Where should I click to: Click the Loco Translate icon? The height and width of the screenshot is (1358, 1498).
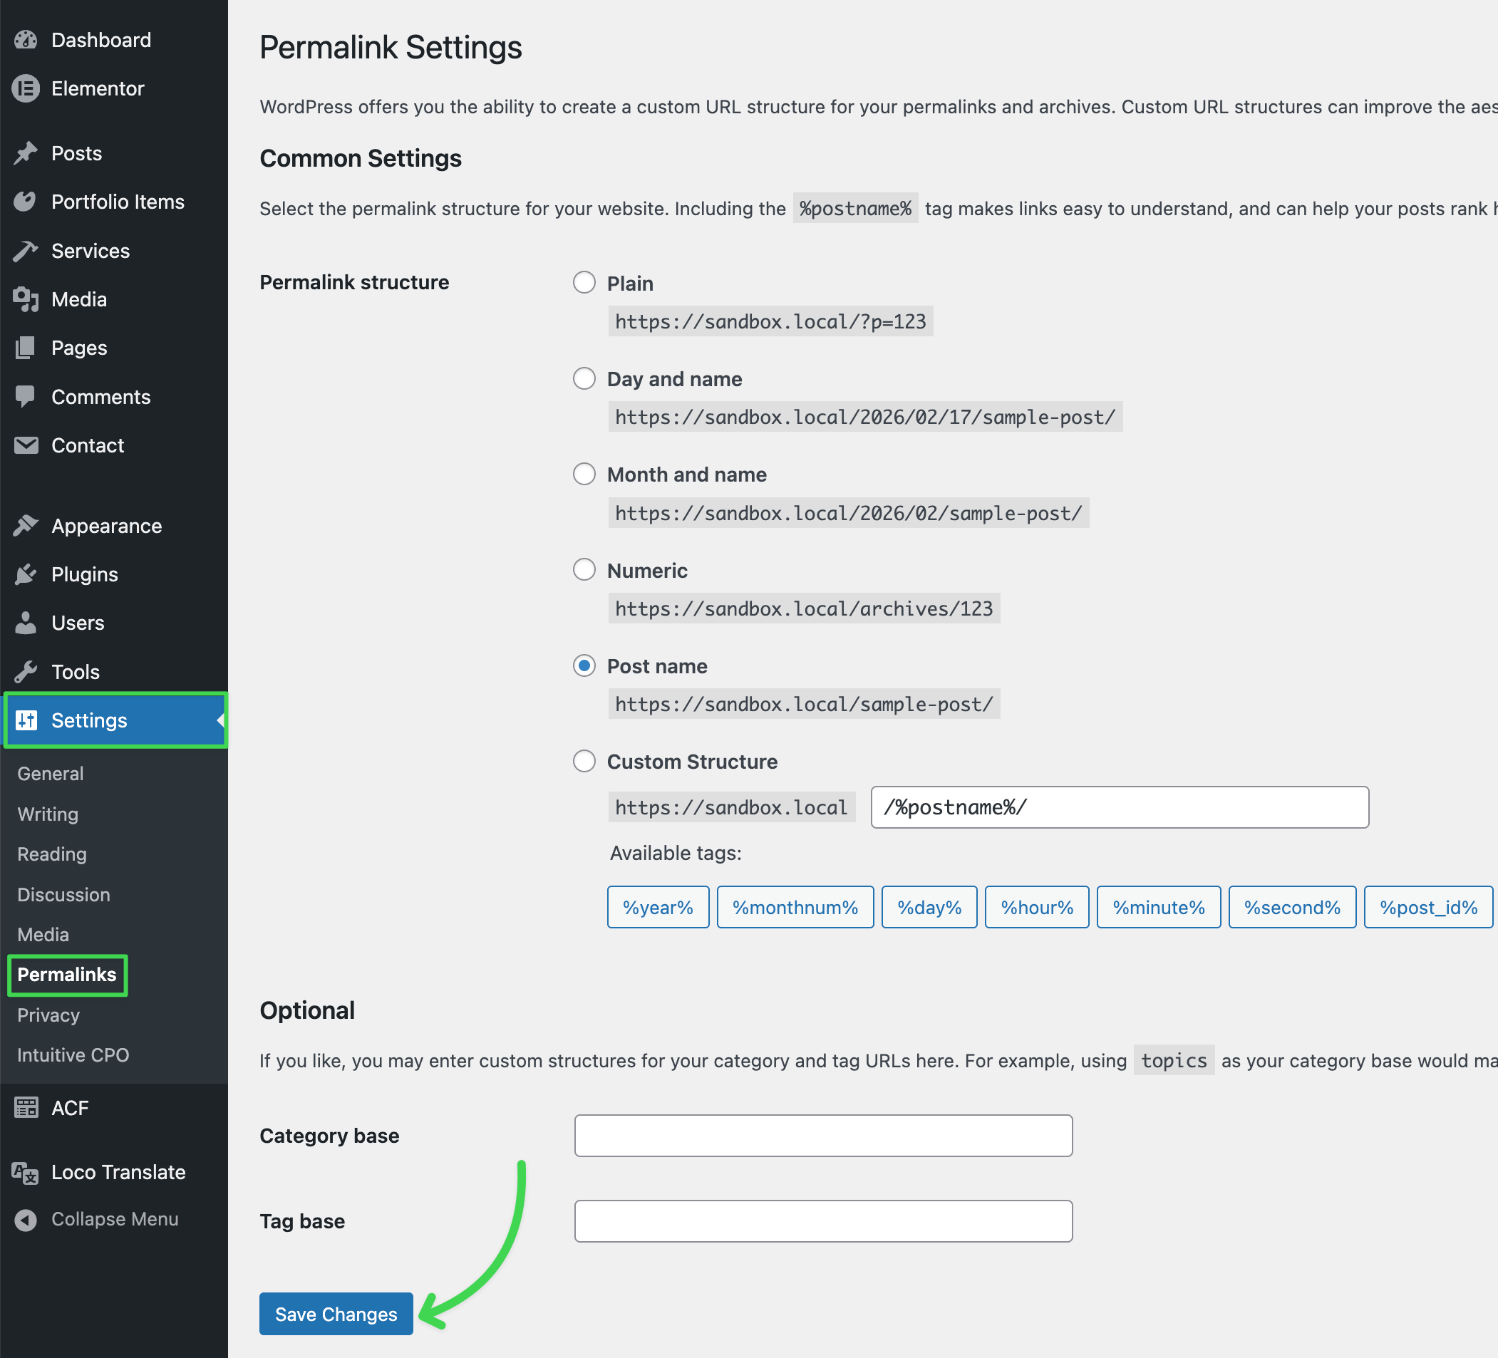tap(26, 1172)
